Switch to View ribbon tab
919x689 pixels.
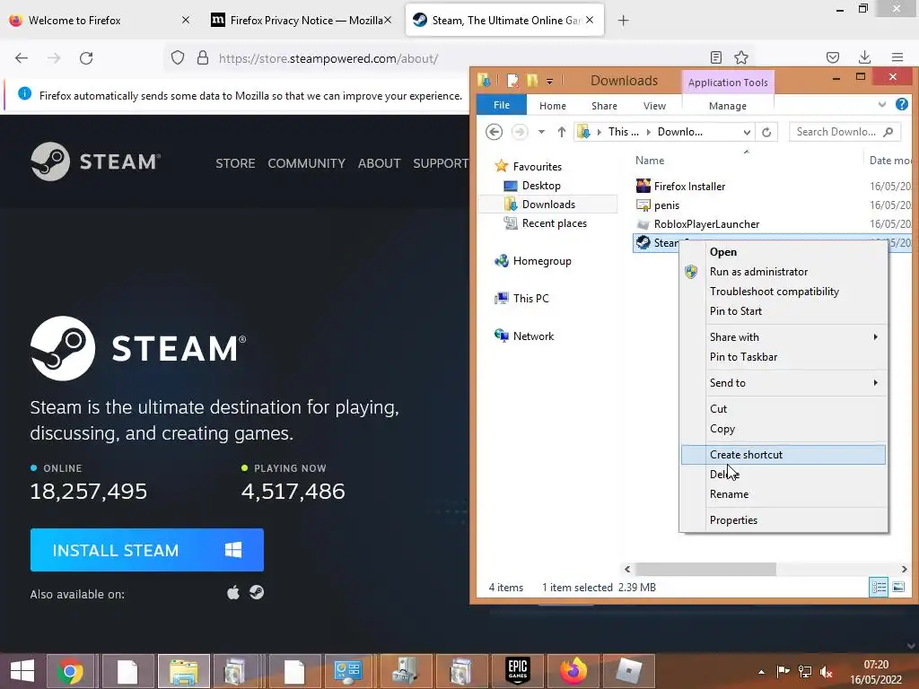pyautogui.click(x=654, y=106)
